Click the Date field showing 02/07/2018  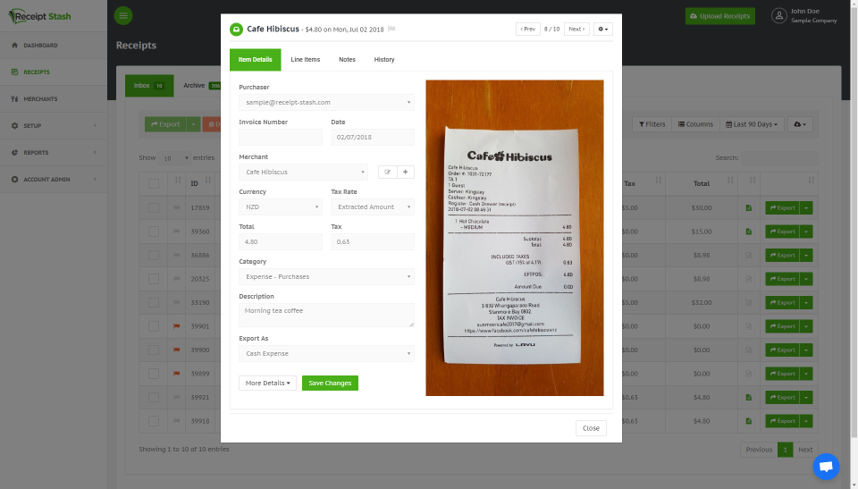tap(373, 137)
